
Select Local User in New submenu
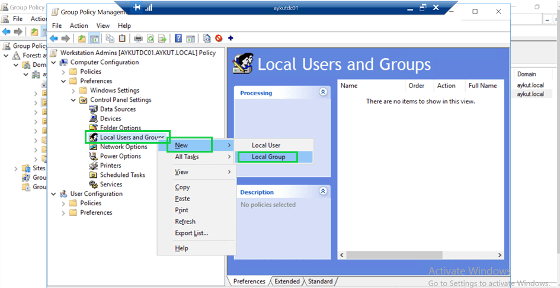click(x=265, y=145)
